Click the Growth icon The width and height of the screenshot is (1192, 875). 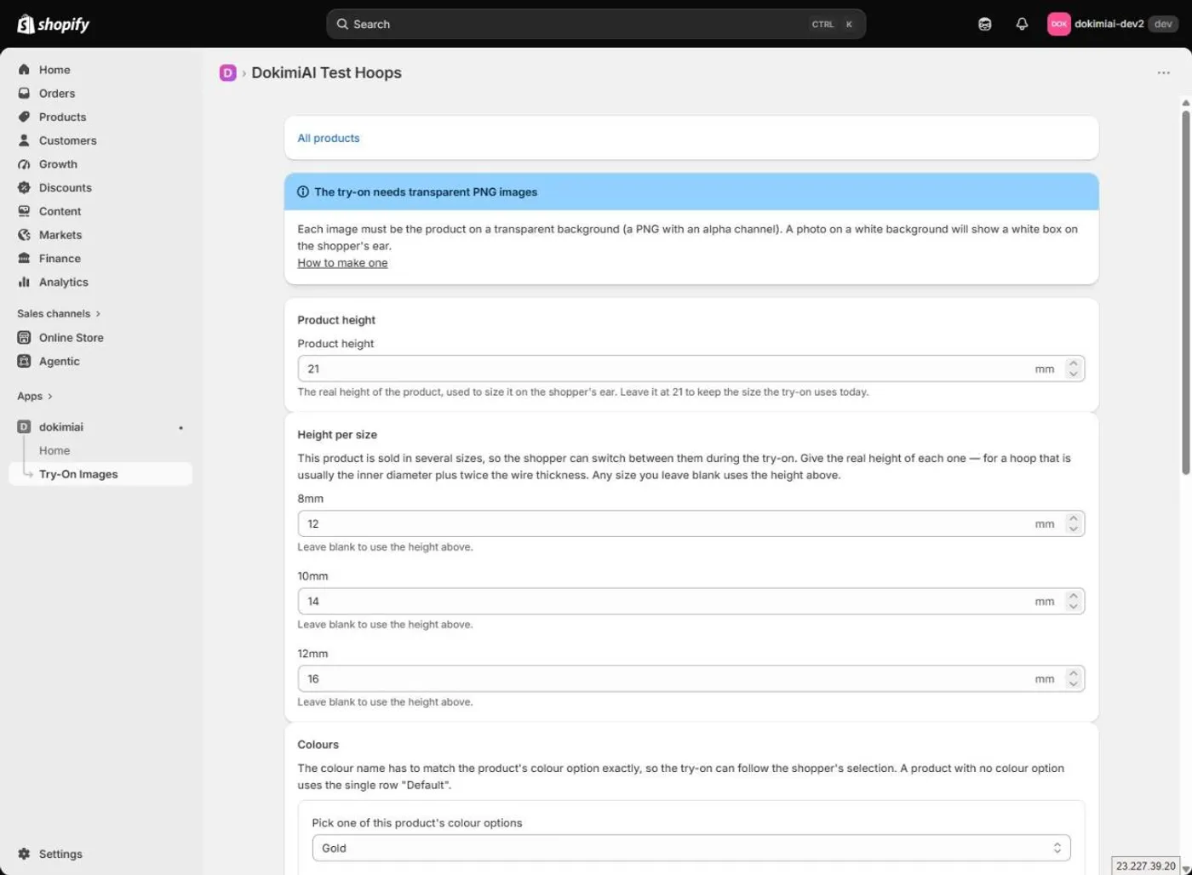coord(24,164)
